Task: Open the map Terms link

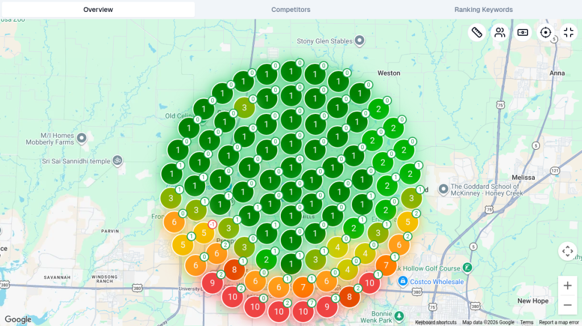Action: (526, 322)
